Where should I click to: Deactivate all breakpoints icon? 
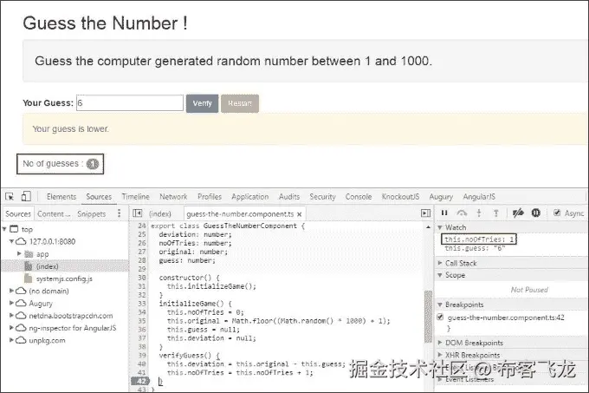point(518,213)
